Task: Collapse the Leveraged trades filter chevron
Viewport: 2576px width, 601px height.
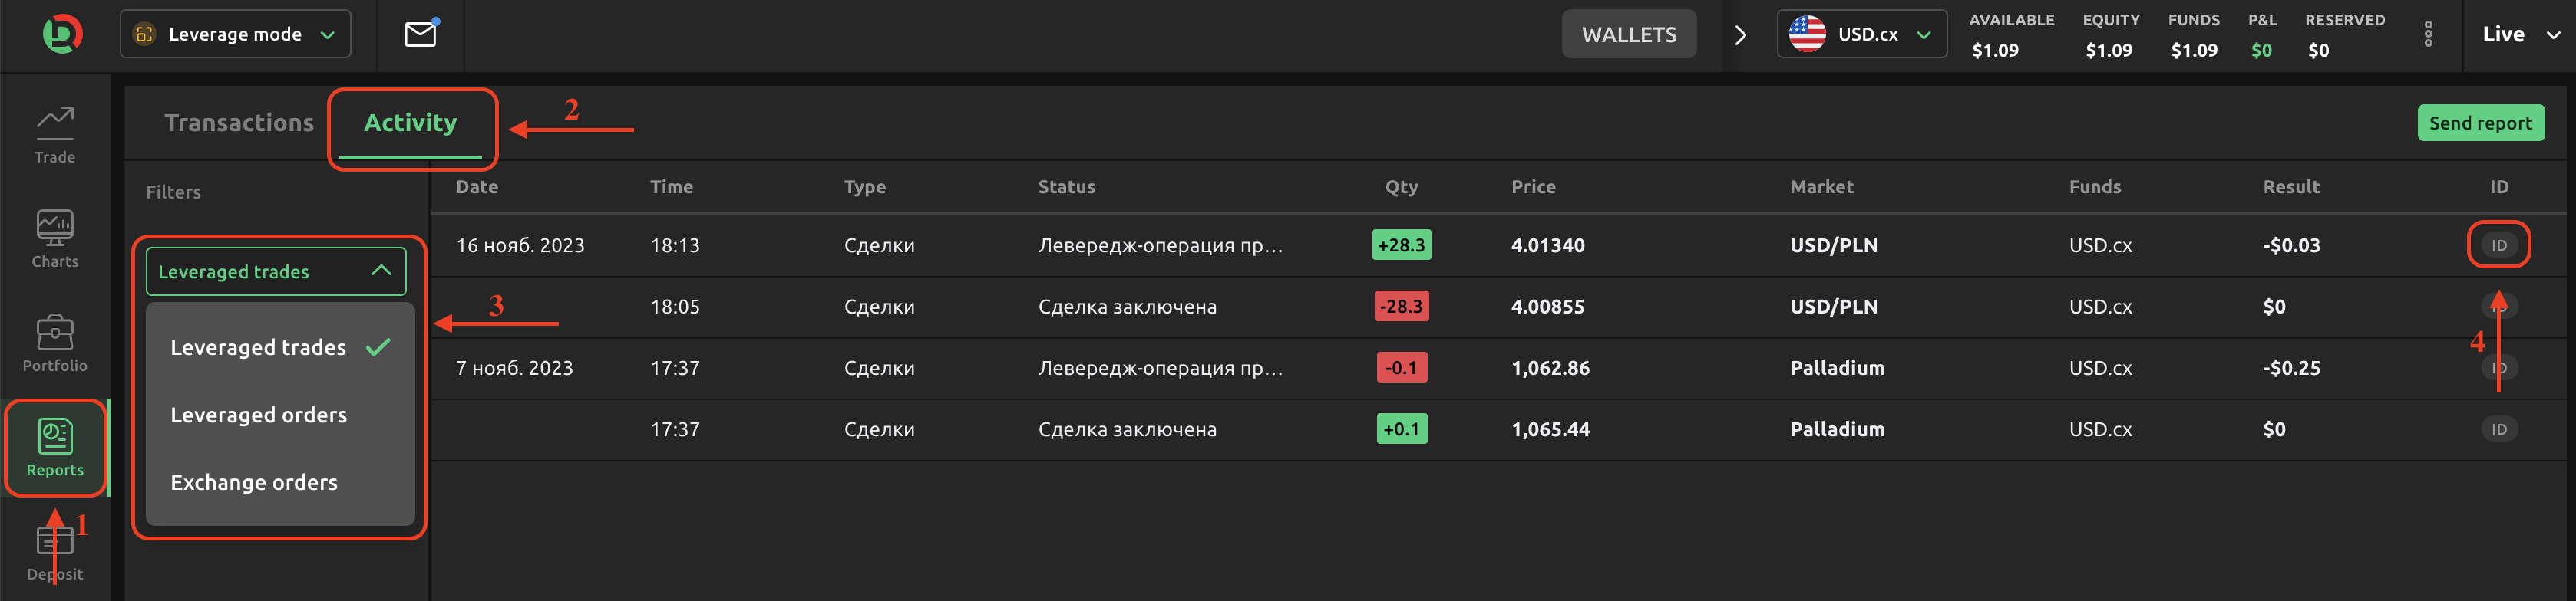Action: click(379, 271)
